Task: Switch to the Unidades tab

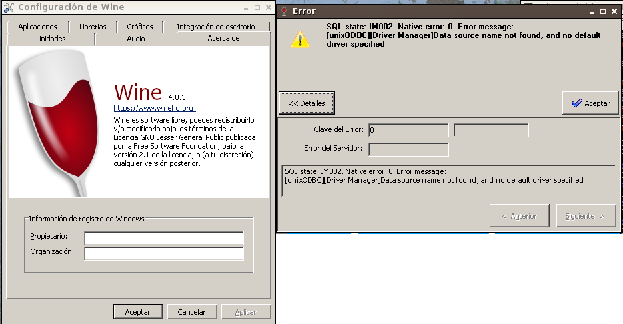Action: 51,39
